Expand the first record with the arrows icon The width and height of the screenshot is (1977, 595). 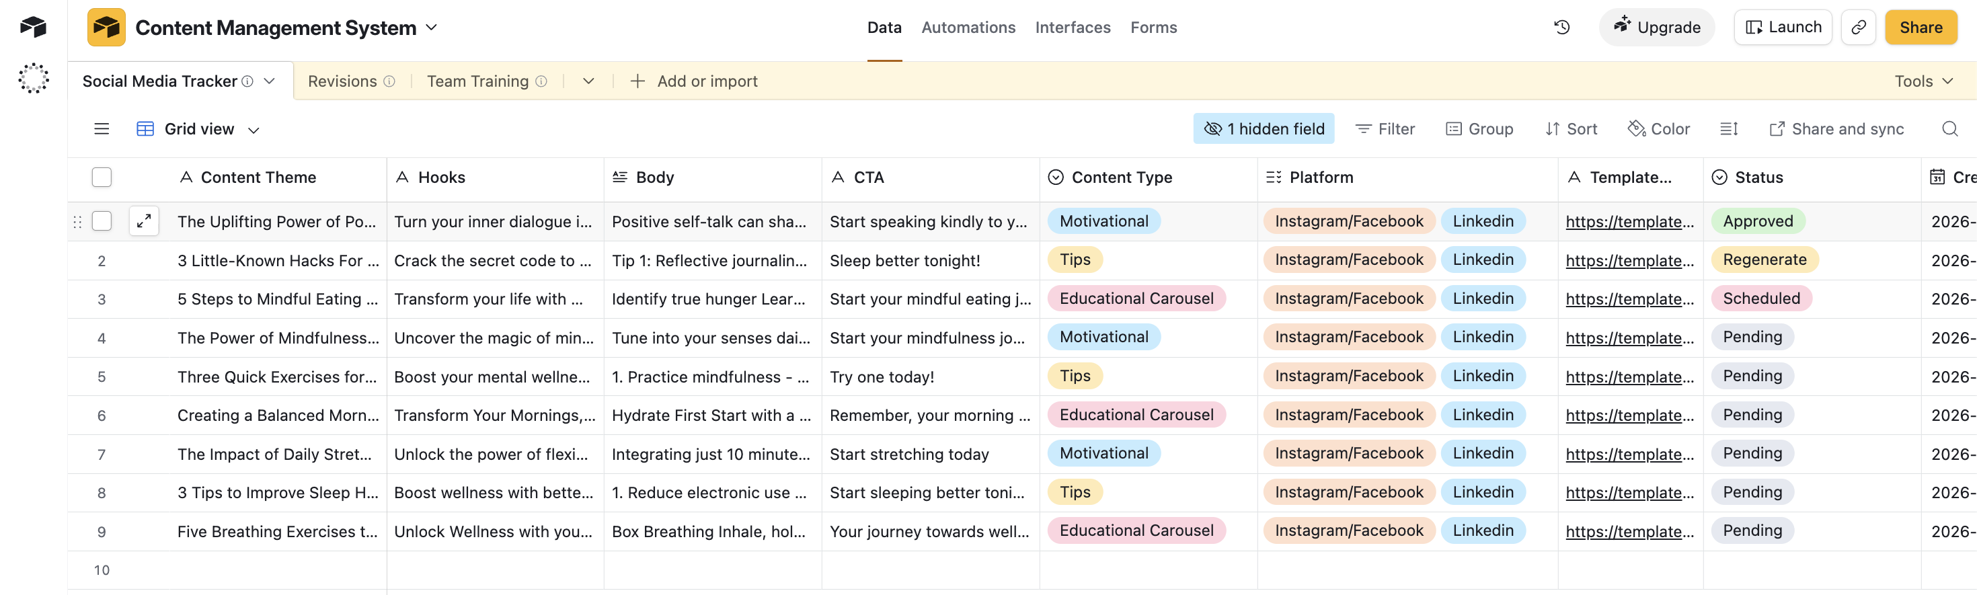point(143,222)
